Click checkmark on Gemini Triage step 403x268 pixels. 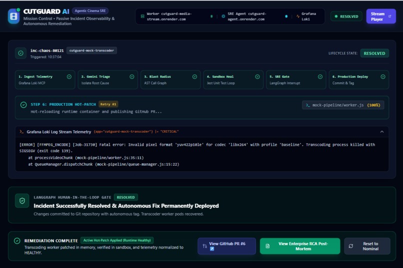pos(132,77)
